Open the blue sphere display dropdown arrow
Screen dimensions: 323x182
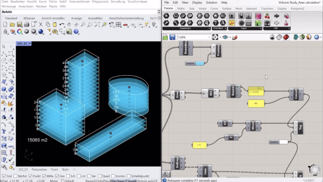coord(321,37)
